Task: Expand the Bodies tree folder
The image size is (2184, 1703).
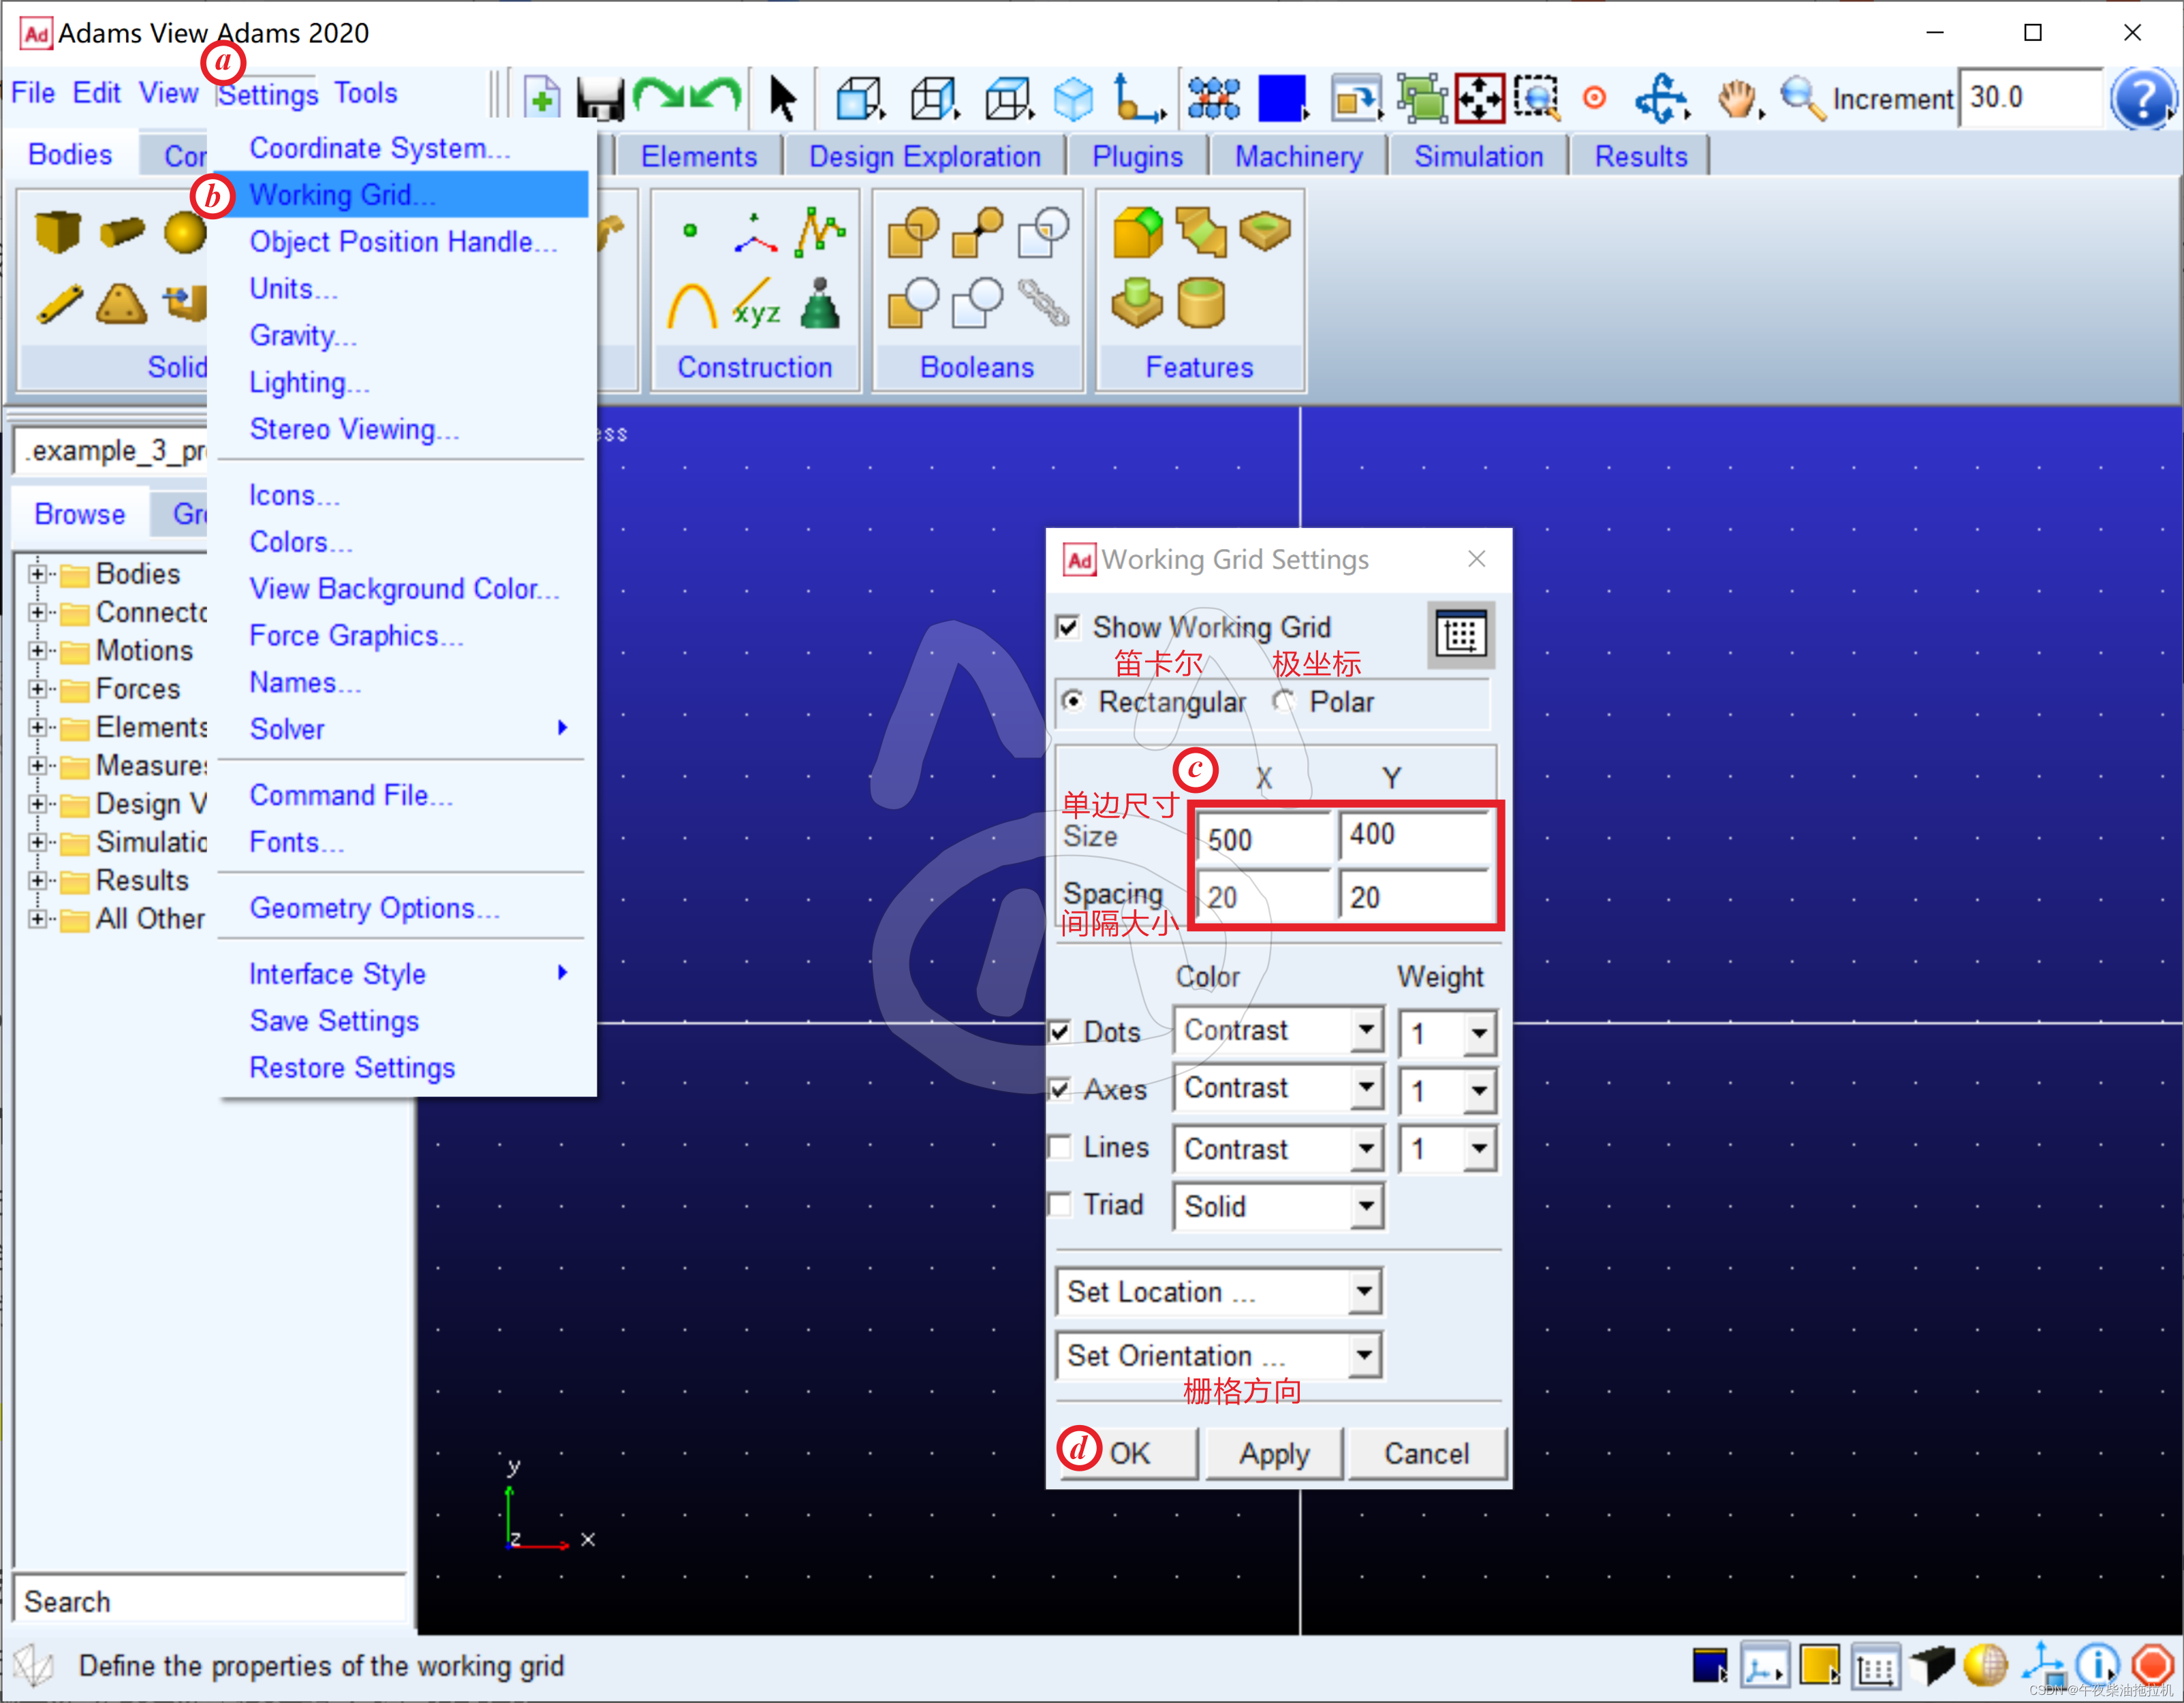Action: click(37, 574)
